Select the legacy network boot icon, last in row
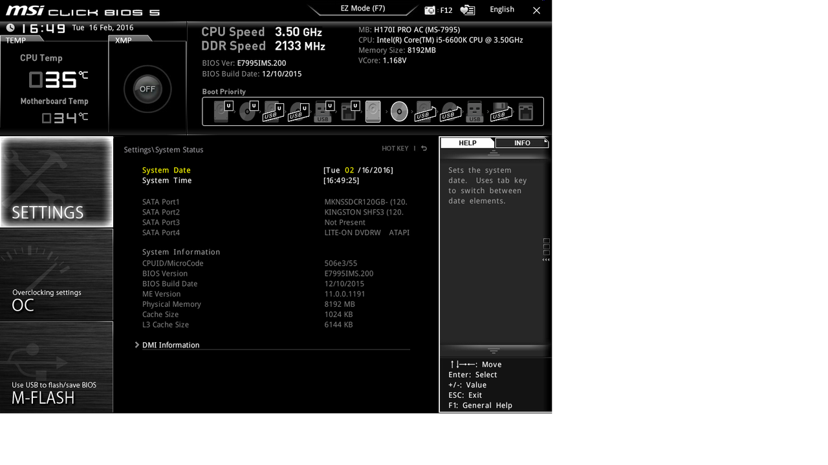The width and height of the screenshot is (828, 465). pos(525,111)
